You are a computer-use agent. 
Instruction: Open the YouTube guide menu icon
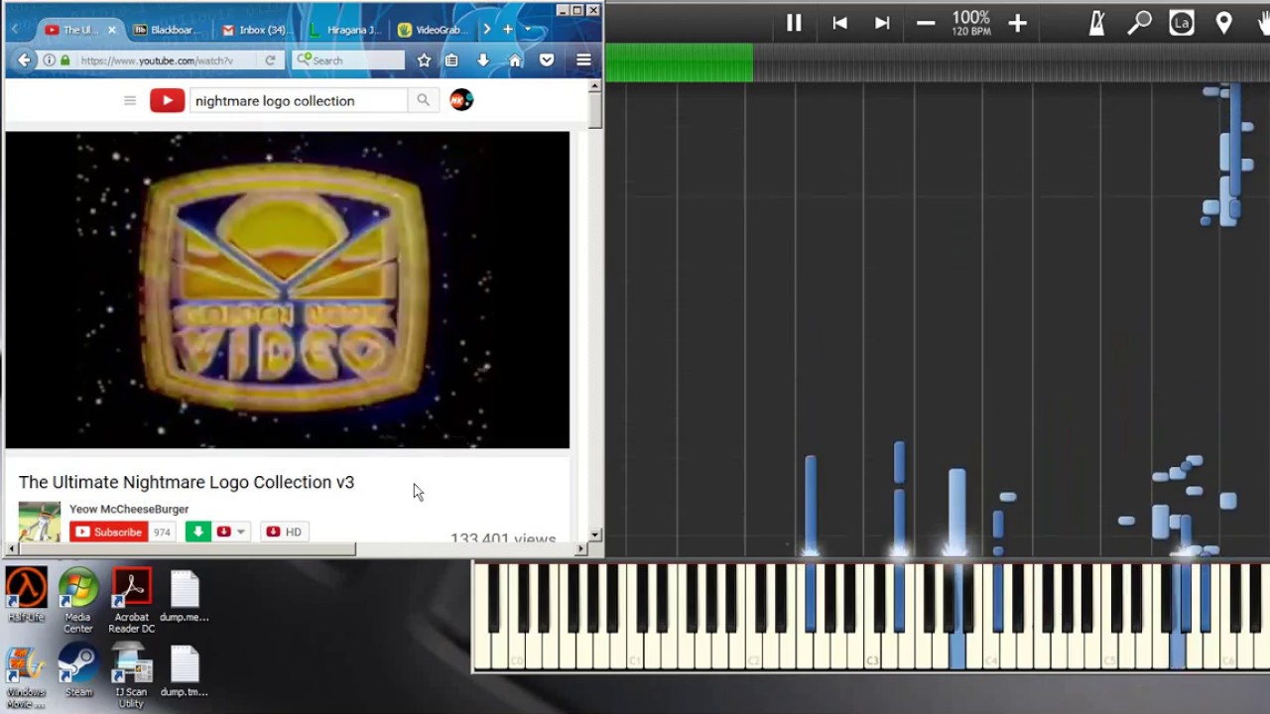129,100
